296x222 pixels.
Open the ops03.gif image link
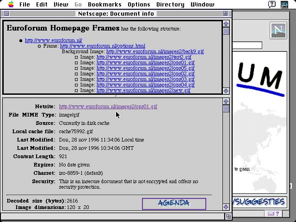pyautogui.click(x=145, y=79)
